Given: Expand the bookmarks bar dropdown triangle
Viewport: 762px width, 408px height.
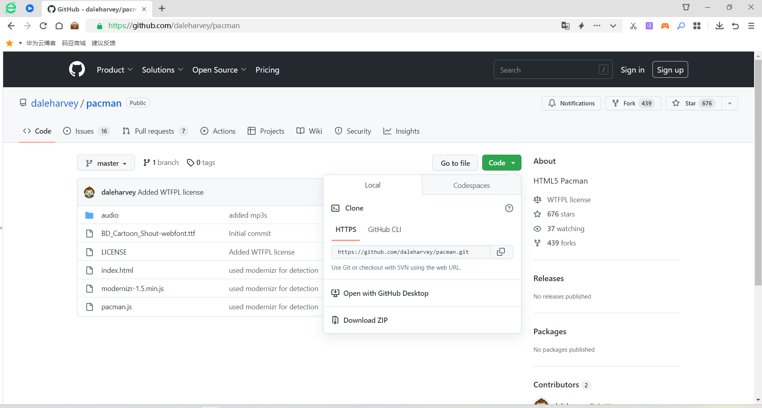Looking at the screenshot, I should tap(20, 43).
